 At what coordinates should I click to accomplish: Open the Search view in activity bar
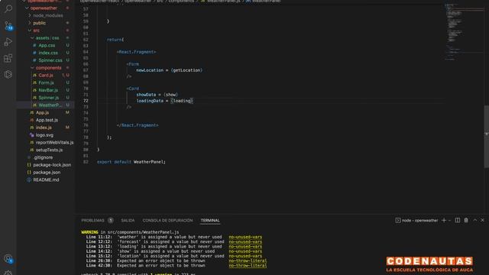tap(8, 8)
